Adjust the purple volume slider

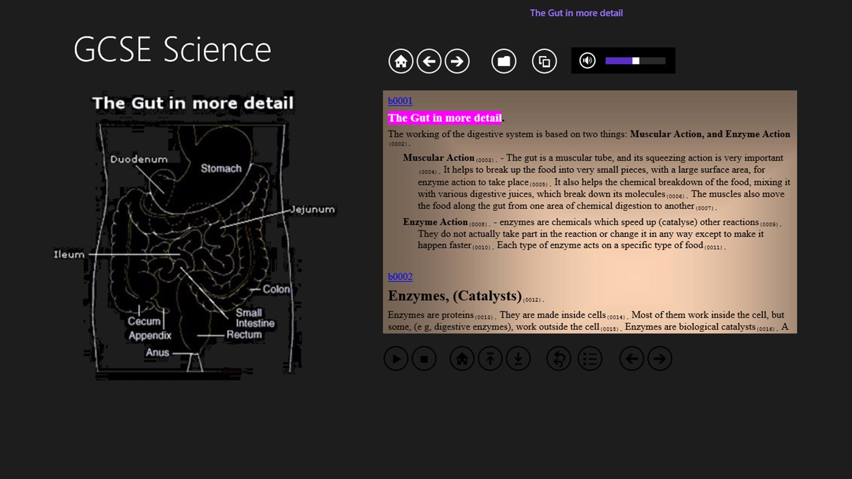click(x=635, y=61)
